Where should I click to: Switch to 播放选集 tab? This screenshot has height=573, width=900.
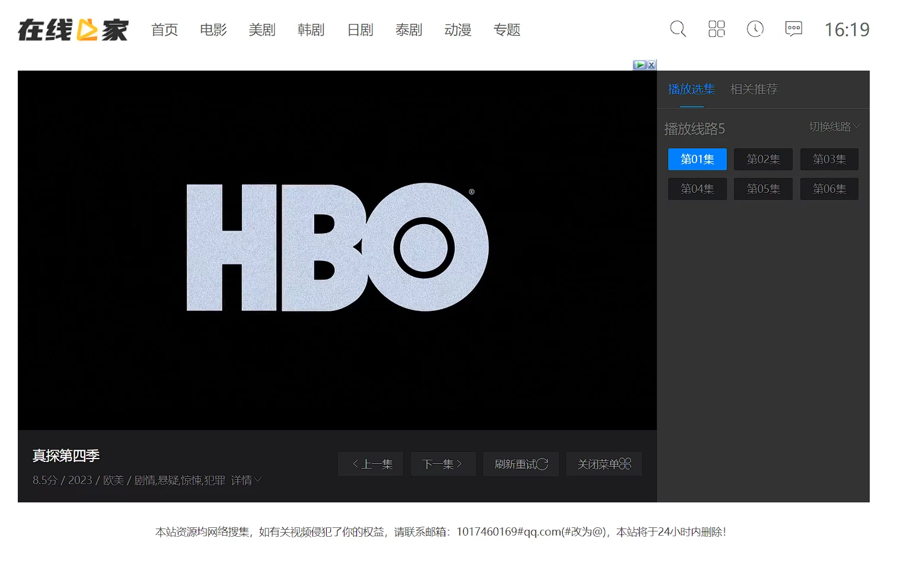point(691,89)
